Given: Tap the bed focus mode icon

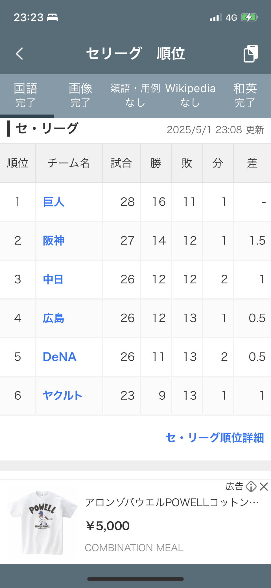Looking at the screenshot, I should pos(52,18).
